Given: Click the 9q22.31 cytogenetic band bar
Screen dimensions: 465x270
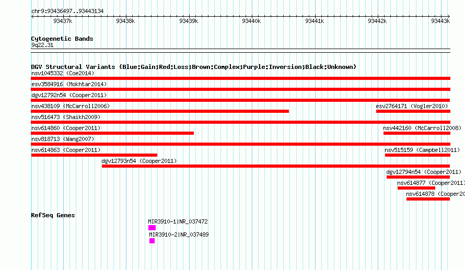Looking at the screenshot, I should (240, 51).
